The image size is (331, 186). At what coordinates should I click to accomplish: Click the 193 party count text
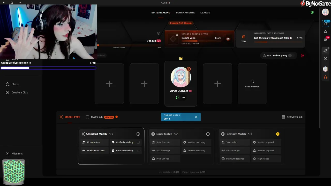pos(269,56)
